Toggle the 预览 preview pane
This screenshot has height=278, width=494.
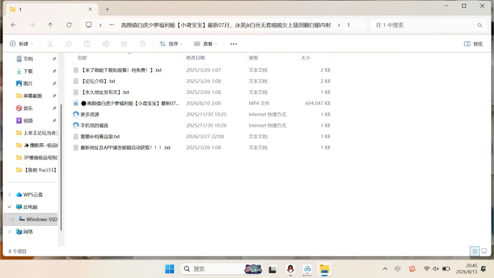[x=473, y=44]
